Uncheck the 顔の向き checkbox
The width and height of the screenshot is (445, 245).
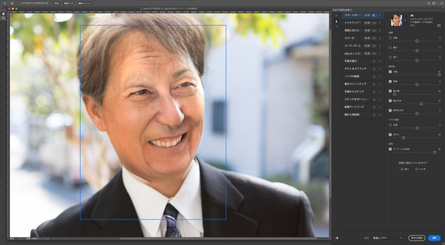pyautogui.click(x=390, y=100)
